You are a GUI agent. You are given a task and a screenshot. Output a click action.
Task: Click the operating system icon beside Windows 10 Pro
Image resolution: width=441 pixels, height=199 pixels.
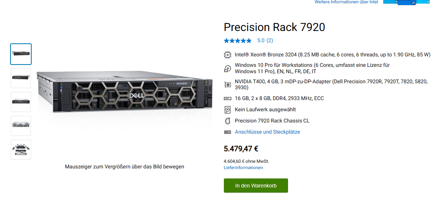[x=227, y=68]
